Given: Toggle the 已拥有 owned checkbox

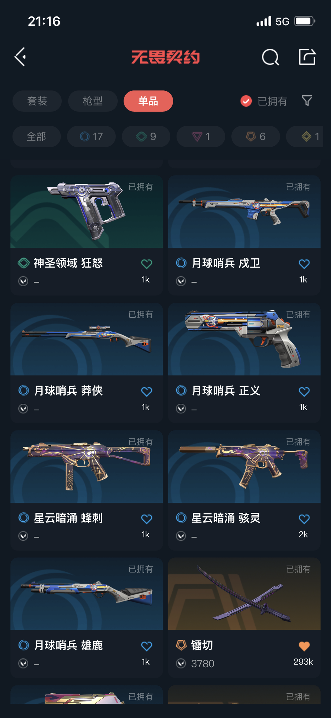Looking at the screenshot, I should tap(246, 101).
